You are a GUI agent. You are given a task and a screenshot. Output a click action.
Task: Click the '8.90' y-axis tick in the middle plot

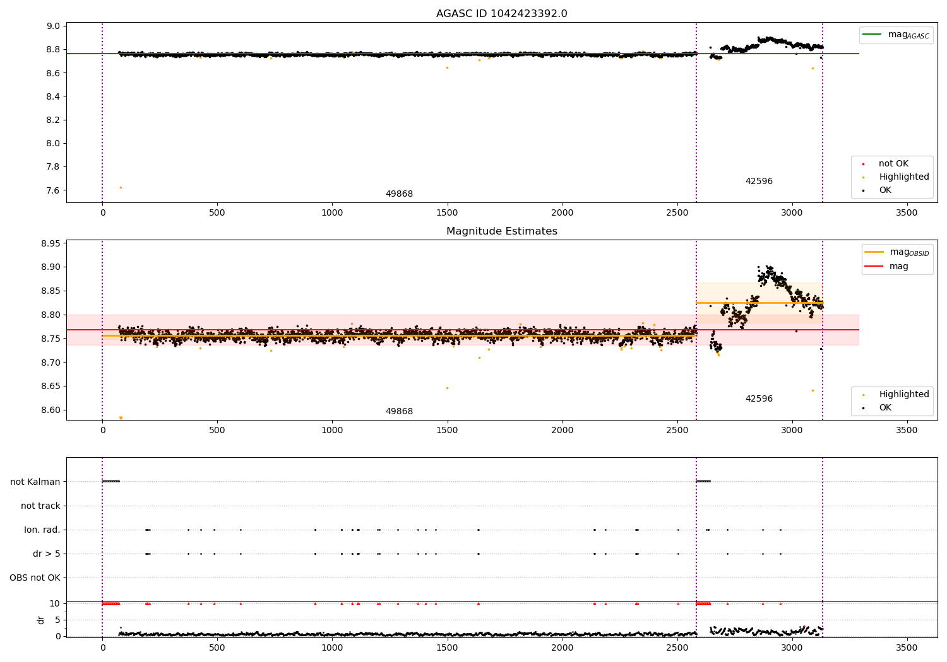(x=51, y=267)
